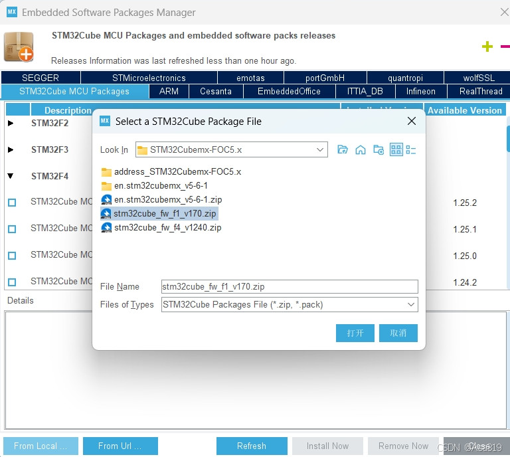Image resolution: width=510 pixels, height=457 pixels.
Task: Tick the checkbox for version 1.25.1
Action: 12,229
